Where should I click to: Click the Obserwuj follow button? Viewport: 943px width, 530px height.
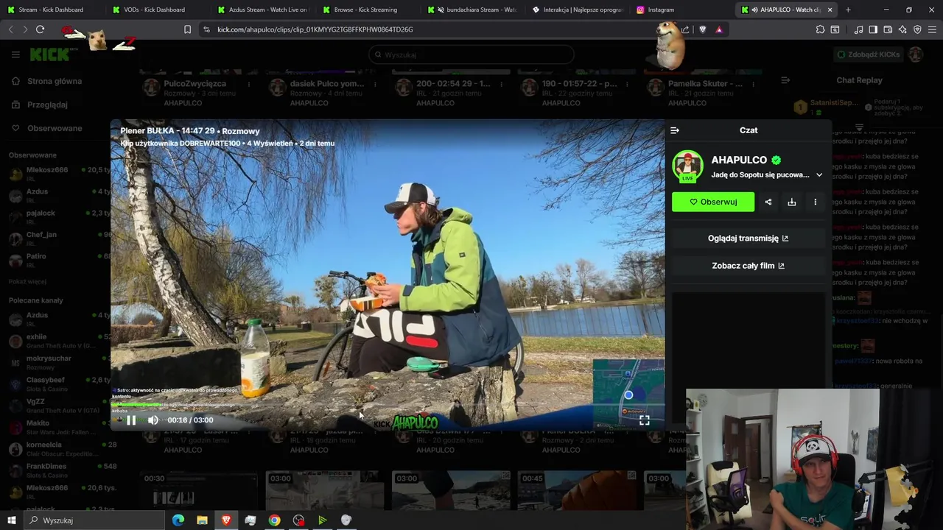click(x=713, y=202)
